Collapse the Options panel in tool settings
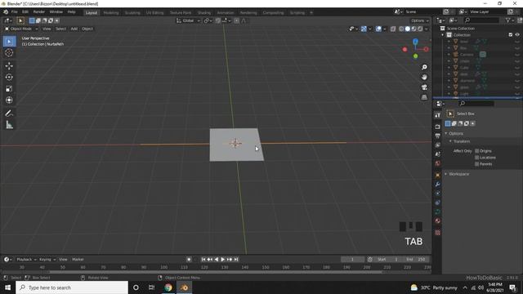This screenshot has height=294, width=523. point(446,133)
